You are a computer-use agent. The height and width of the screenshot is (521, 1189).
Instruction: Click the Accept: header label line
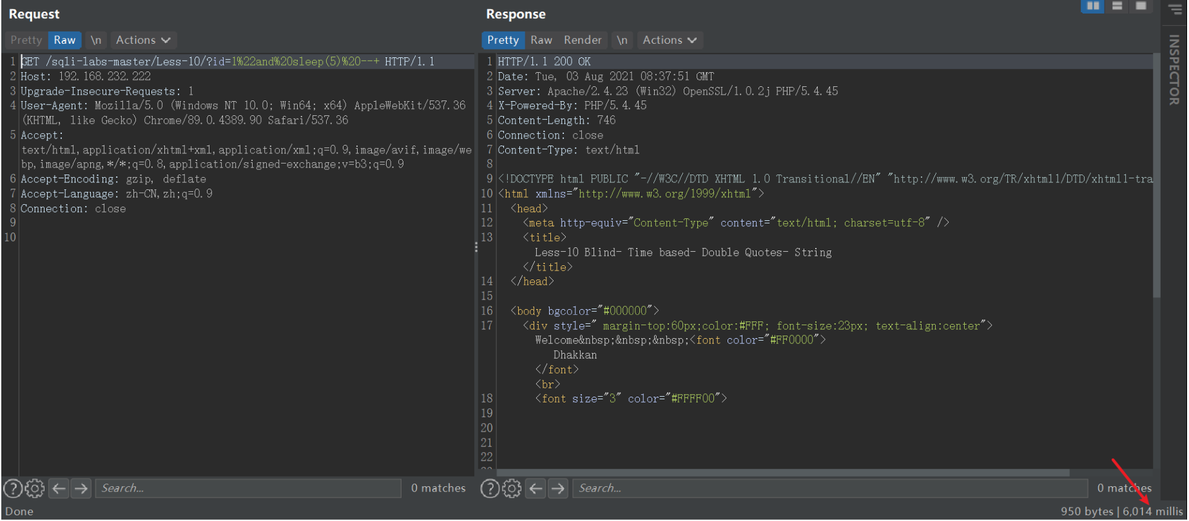pyautogui.click(x=42, y=135)
